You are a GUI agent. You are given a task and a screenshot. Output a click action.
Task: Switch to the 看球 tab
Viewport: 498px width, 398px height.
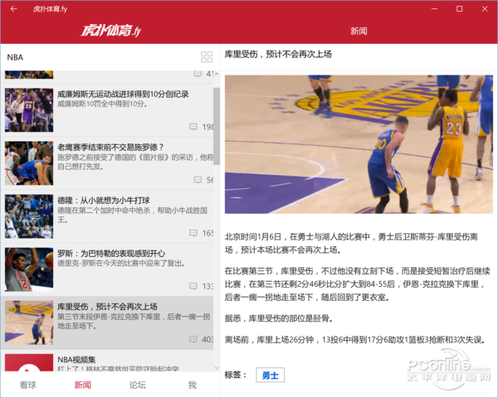(28, 385)
